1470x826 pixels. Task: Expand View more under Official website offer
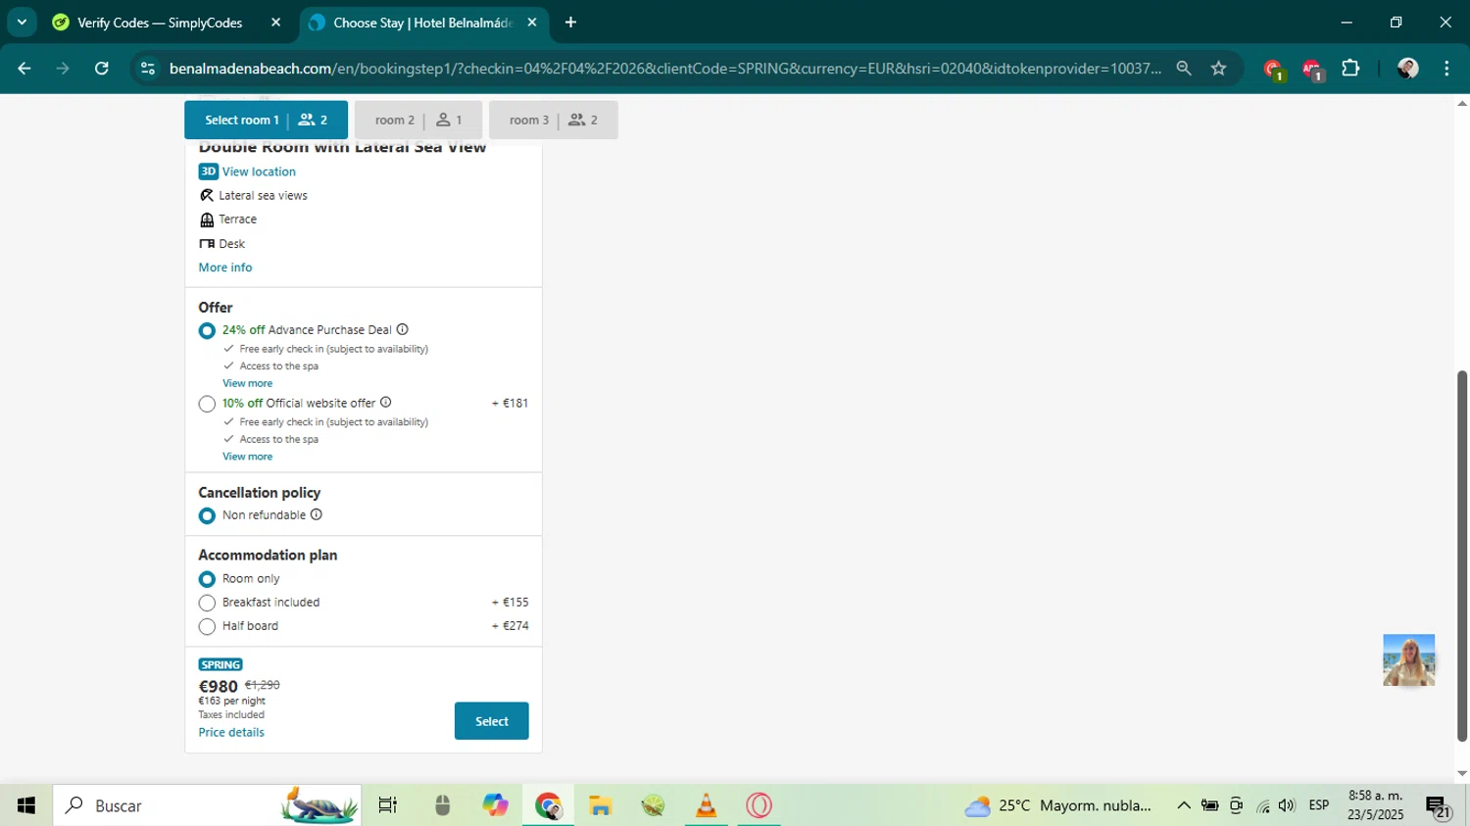(247, 457)
